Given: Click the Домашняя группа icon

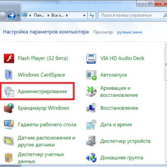Looking at the screenshot, I should (x=91, y=158).
